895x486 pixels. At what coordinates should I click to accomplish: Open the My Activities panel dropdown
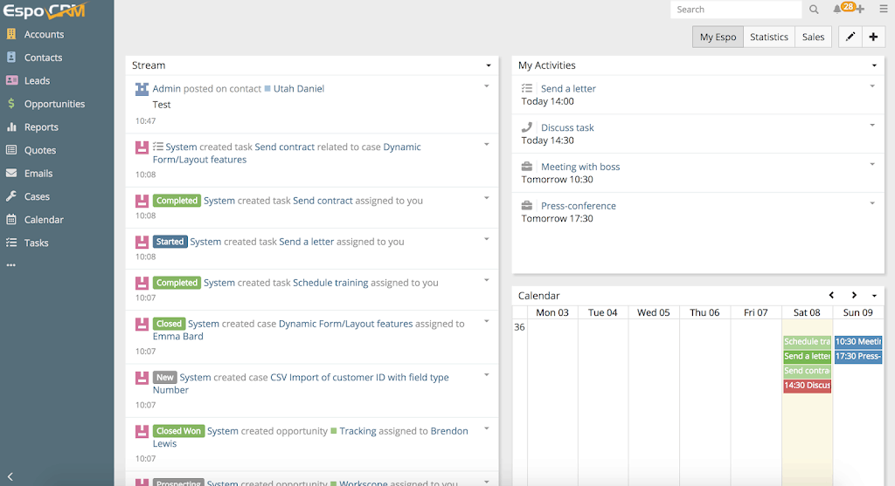874,65
